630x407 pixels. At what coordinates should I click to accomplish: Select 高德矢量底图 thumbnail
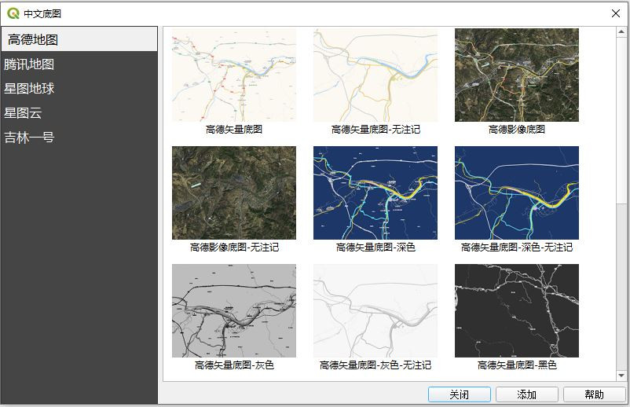(x=234, y=75)
